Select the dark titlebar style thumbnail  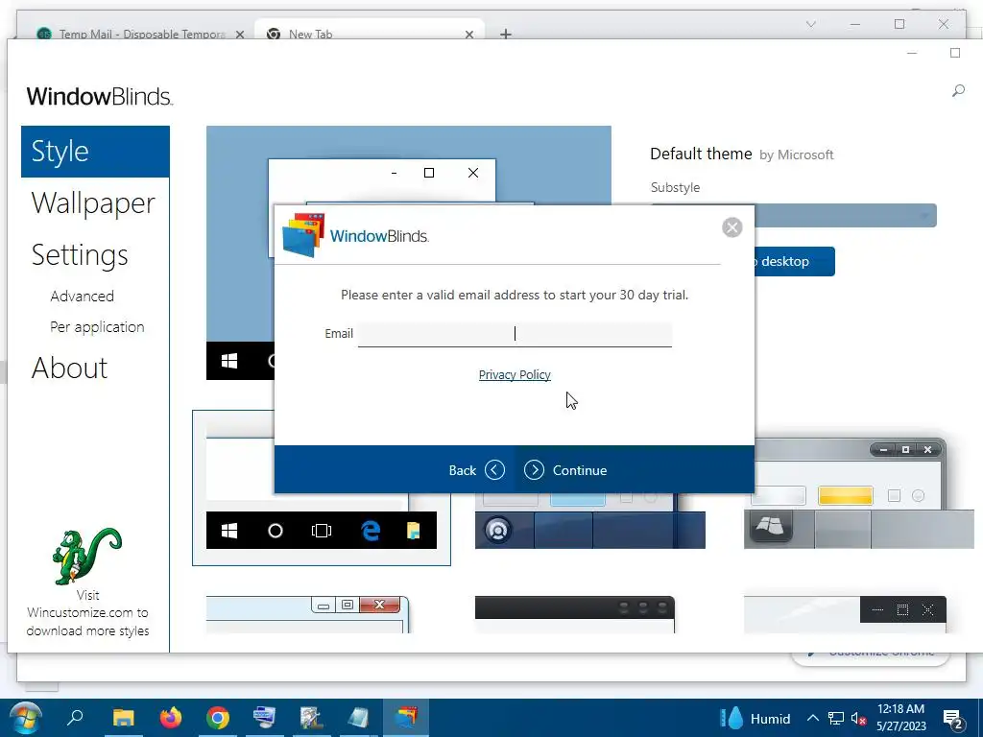click(x=575, y=614)
